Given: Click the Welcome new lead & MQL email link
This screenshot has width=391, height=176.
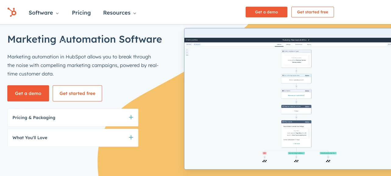Looking at the screenshot, I should pos(296,95).
